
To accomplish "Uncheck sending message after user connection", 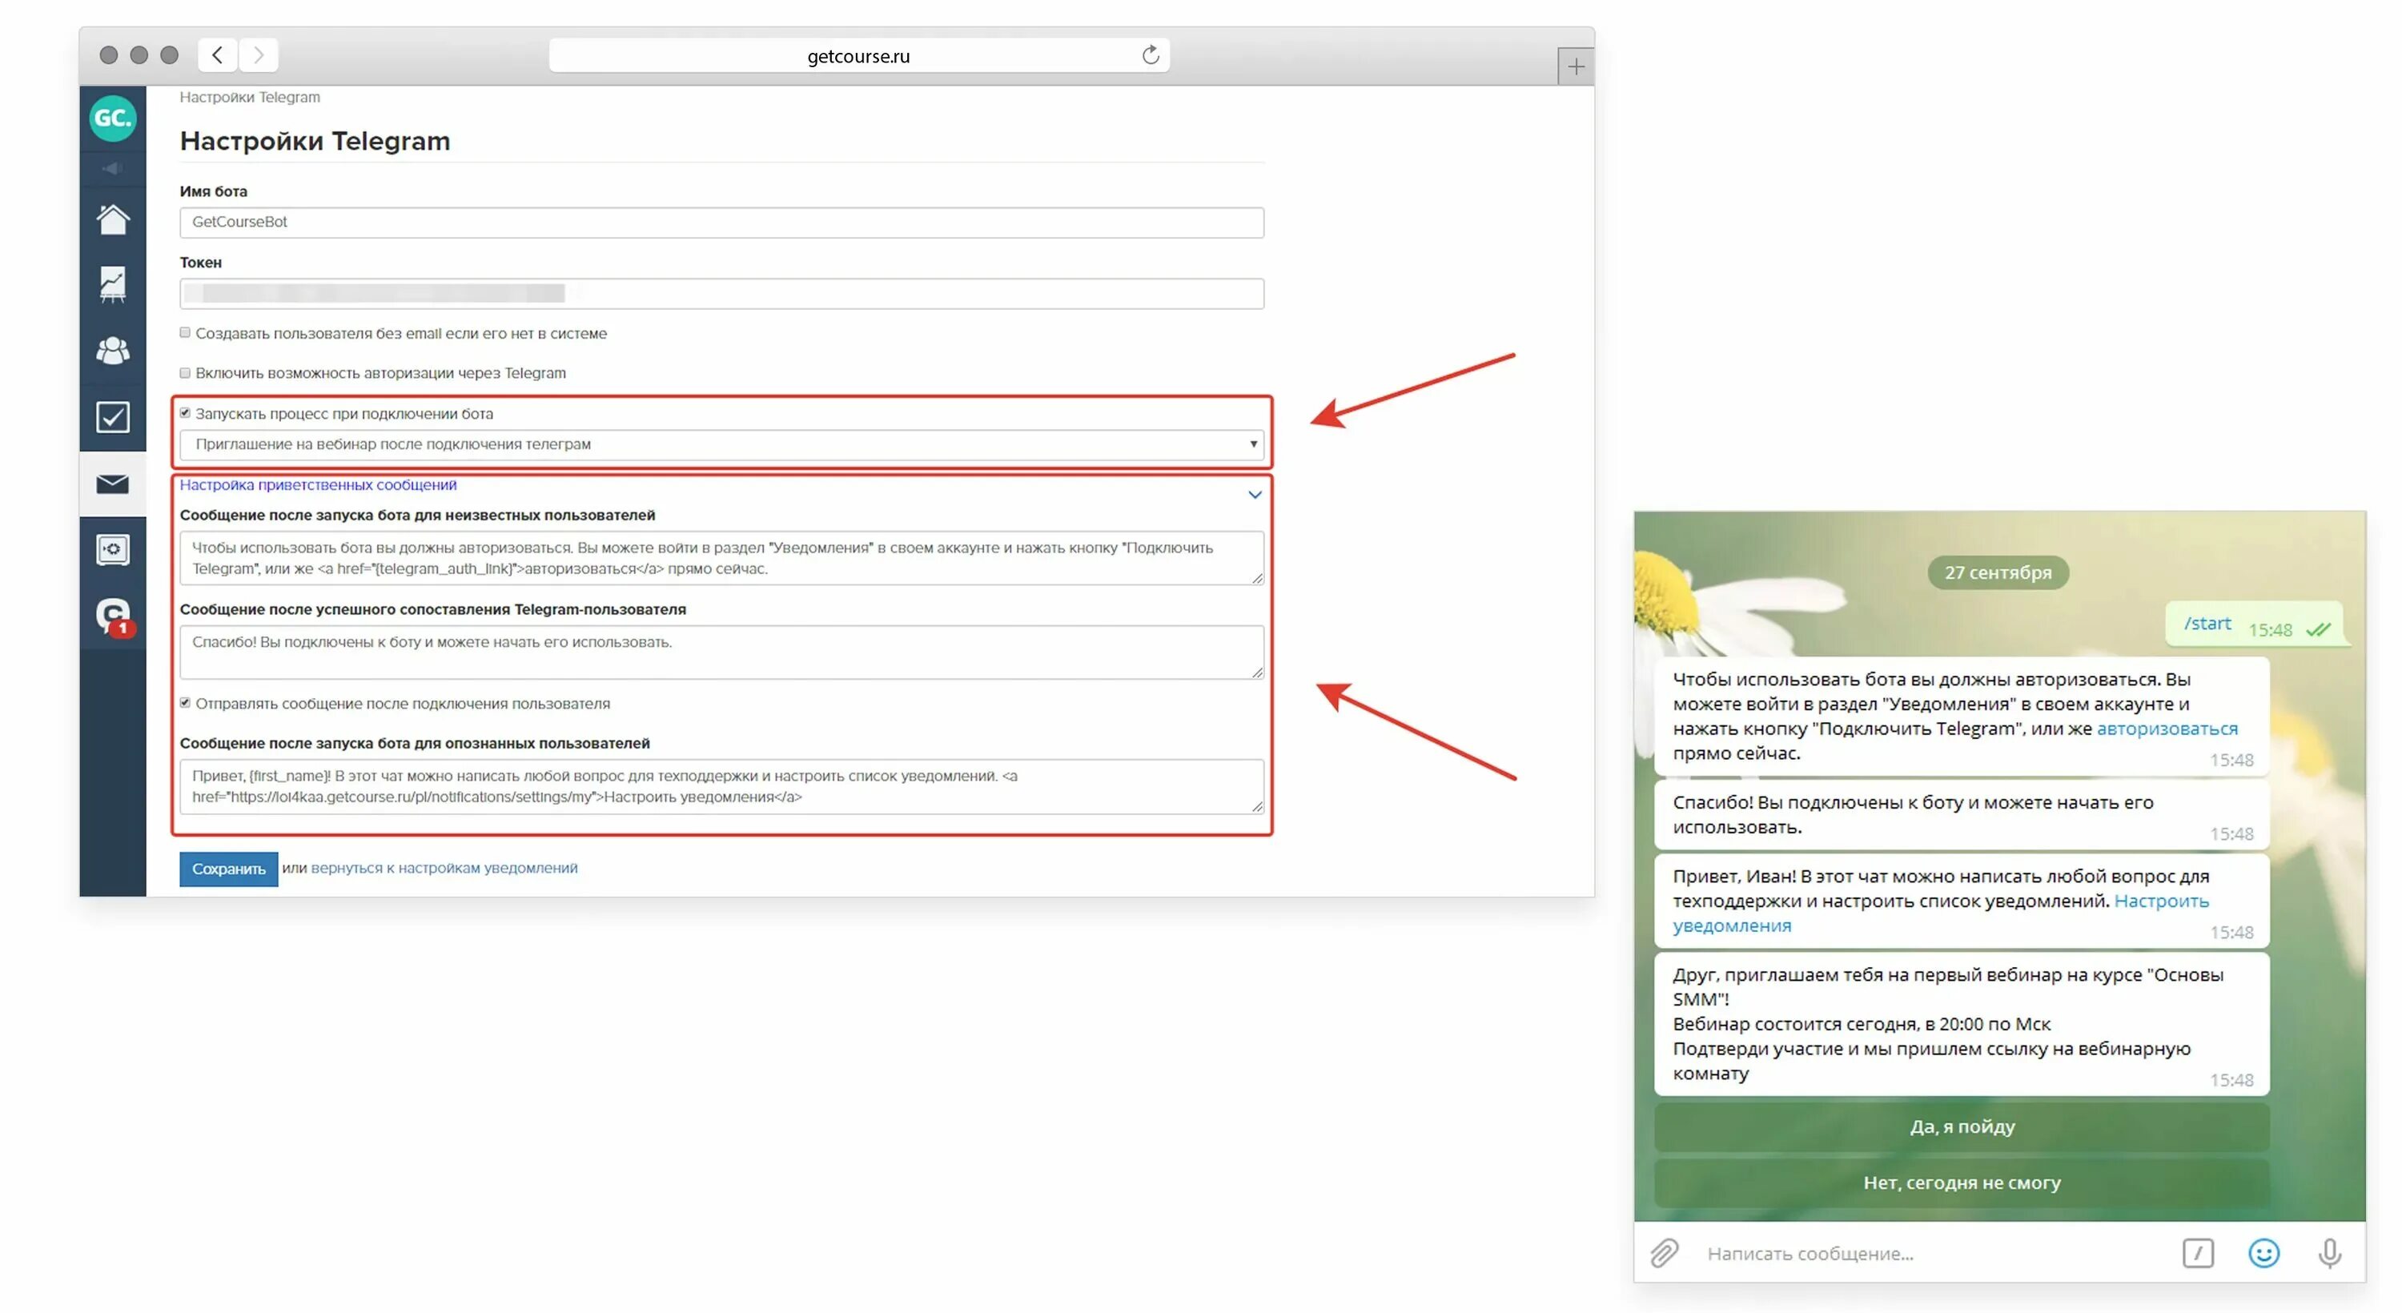I will point(185,703).
